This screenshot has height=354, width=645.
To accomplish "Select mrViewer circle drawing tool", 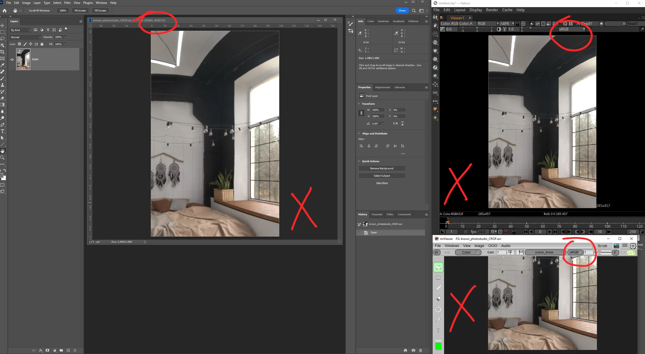I will (x=438, y=310).
